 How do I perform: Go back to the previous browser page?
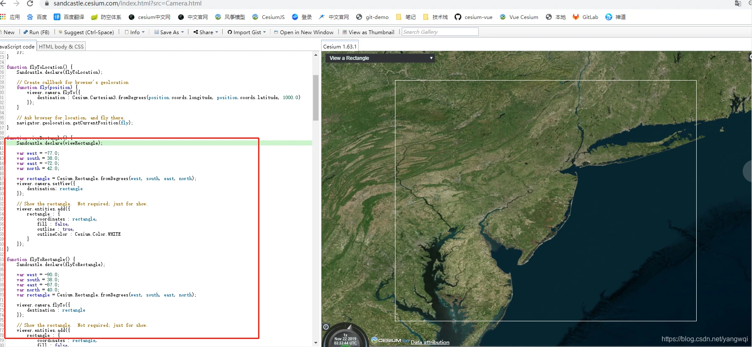3,3
